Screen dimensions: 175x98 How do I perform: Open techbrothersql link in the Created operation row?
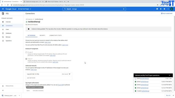[145, 91]
